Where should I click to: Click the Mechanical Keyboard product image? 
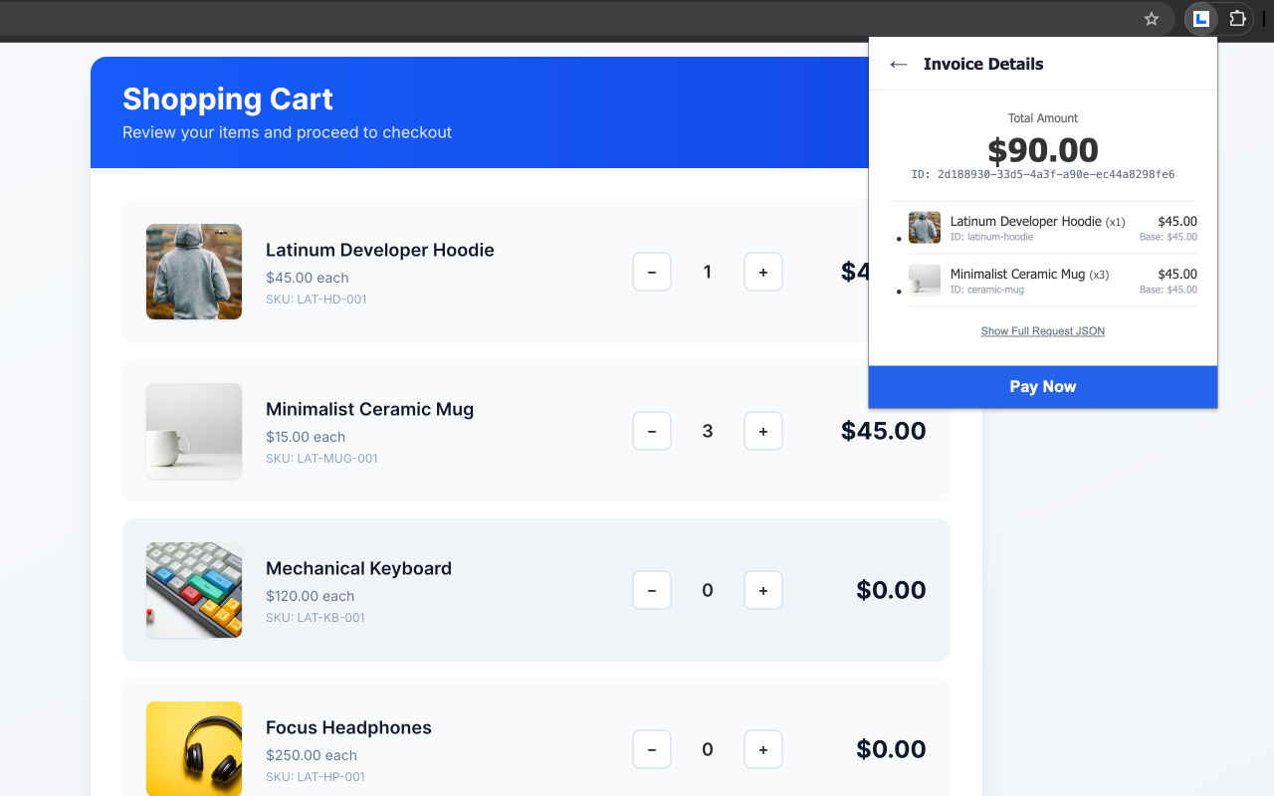tap(193, 589)
